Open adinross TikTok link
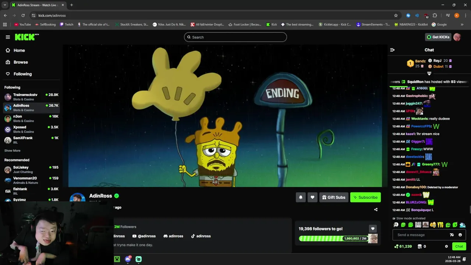Image resolution: width=471 pixels, height=265 pixels. 201,236
